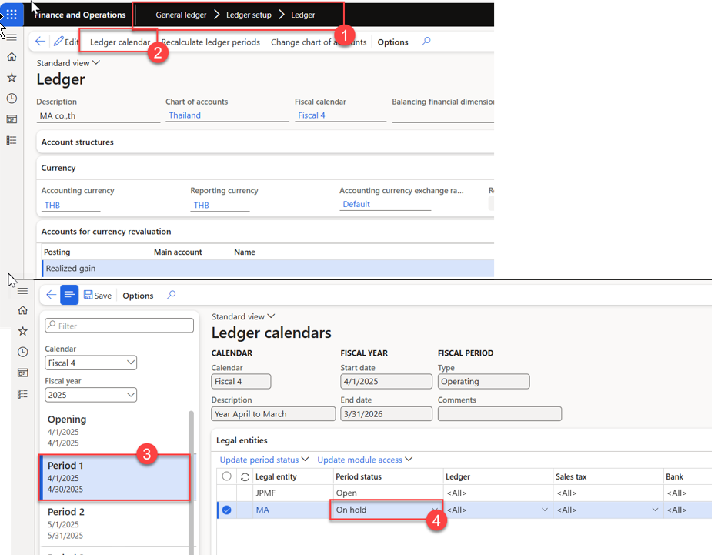Select Period 2 in the period list

tap(115, 523)
